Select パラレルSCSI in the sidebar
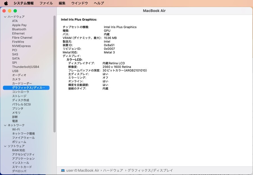This screenshot has height=175, width=253. point(21,105)
